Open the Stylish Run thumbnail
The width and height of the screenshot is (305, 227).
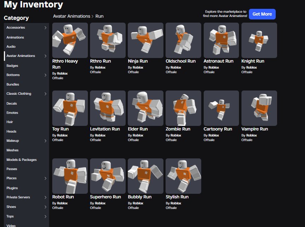click(183, 176)
